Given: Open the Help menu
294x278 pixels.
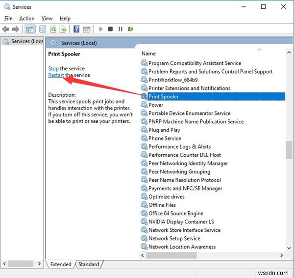Looking at the screenshot, I should pos(65,19).
